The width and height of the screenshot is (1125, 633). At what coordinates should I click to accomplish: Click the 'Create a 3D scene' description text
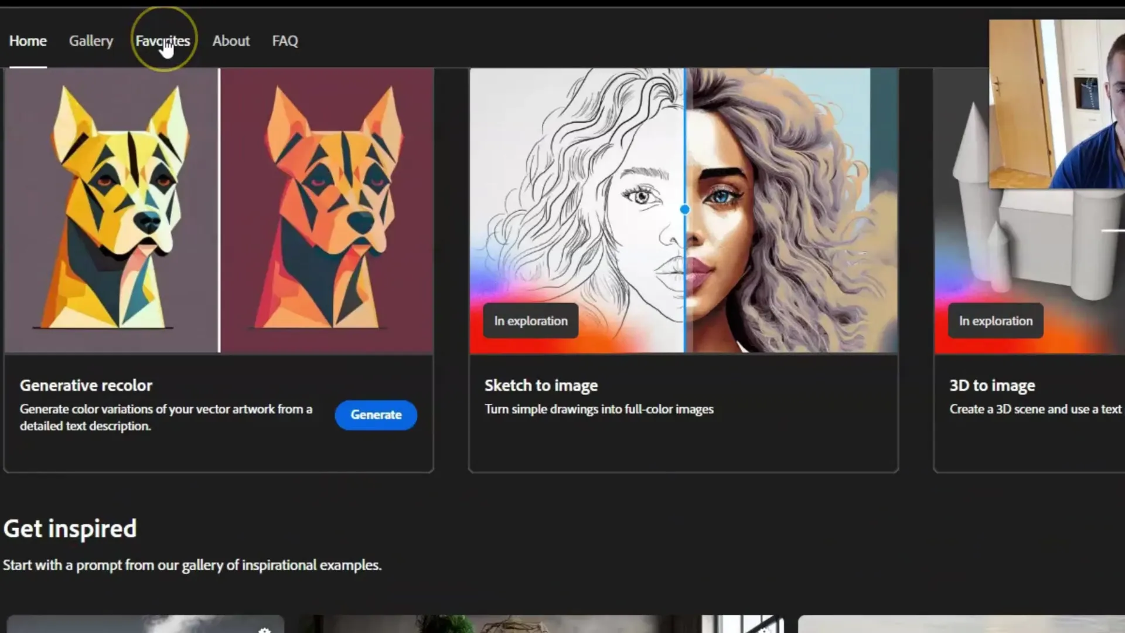click(1036, 409)
